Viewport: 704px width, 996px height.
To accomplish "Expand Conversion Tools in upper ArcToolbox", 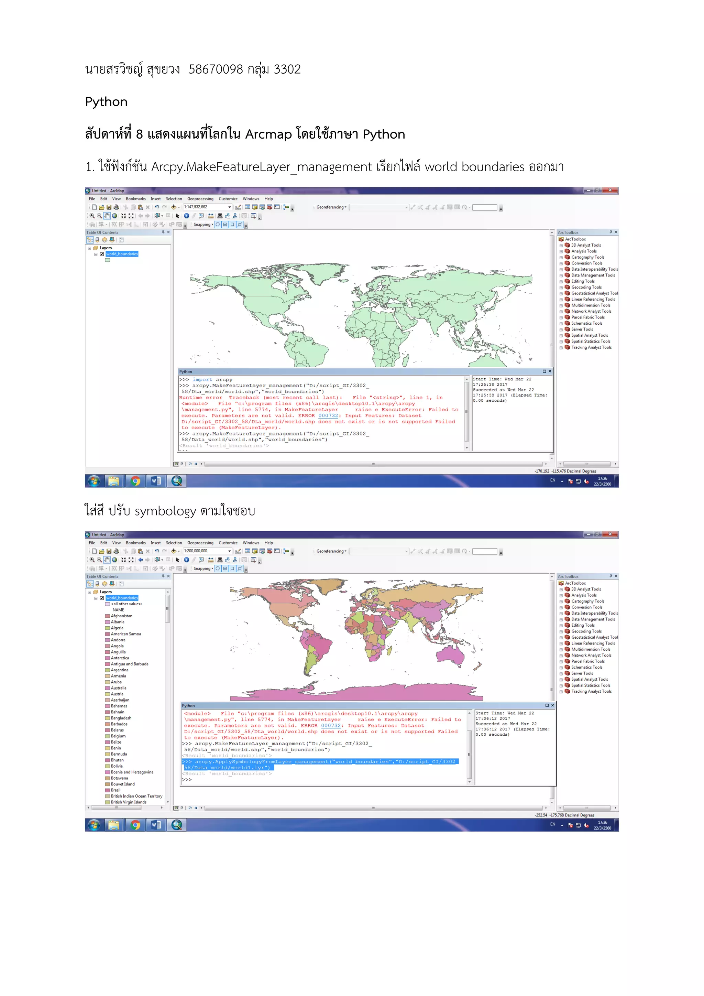I will point(561,263).
